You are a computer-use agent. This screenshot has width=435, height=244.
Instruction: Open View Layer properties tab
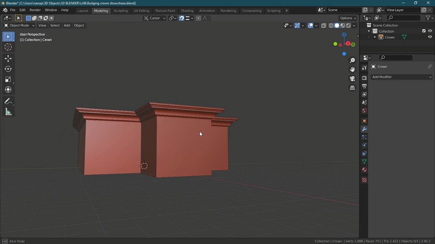(x=364, y=94)
